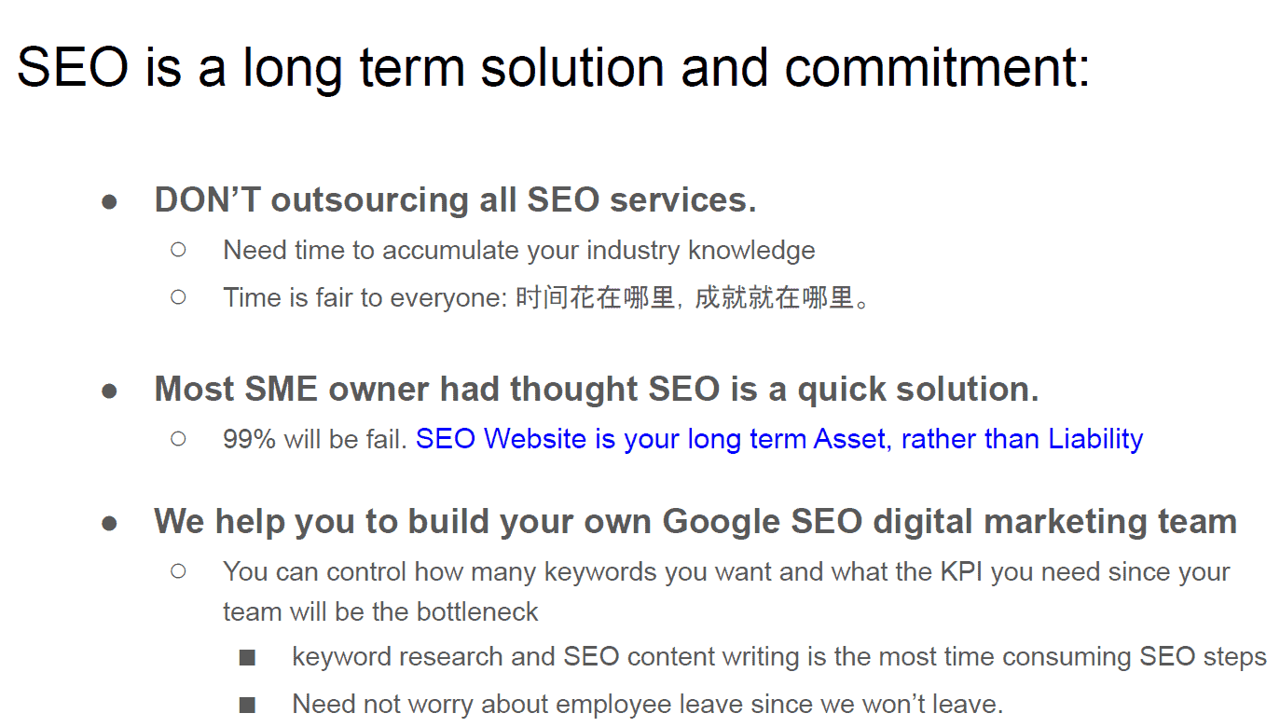Viewport: 1280px width, 727px height.
Task: Click the filled bullet beside "Most SME owner"
Action: [x=110, y=391]
